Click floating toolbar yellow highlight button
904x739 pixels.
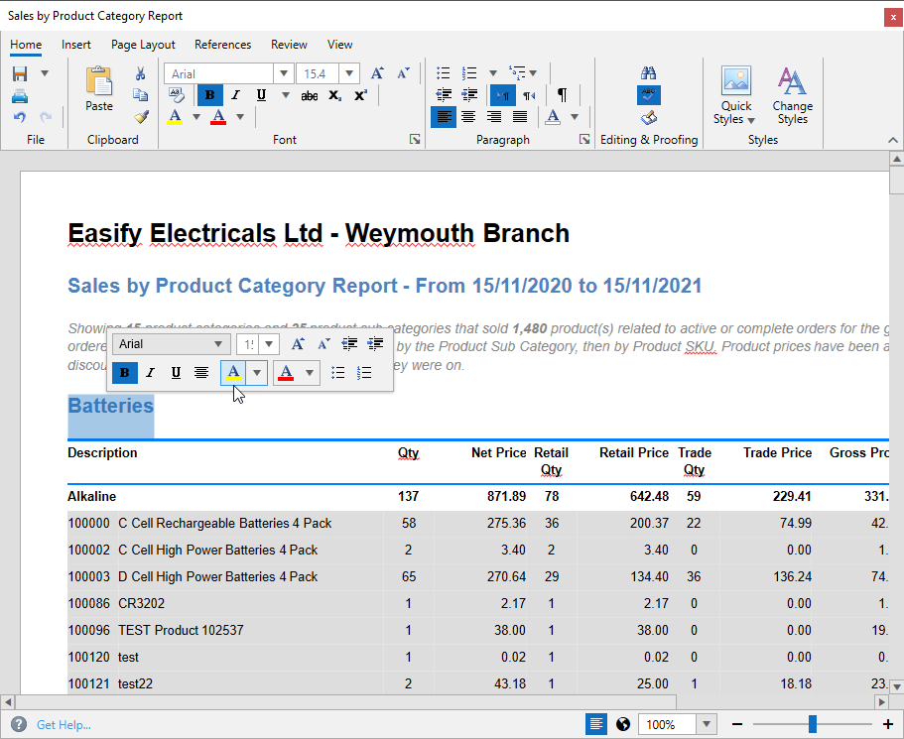233,373
